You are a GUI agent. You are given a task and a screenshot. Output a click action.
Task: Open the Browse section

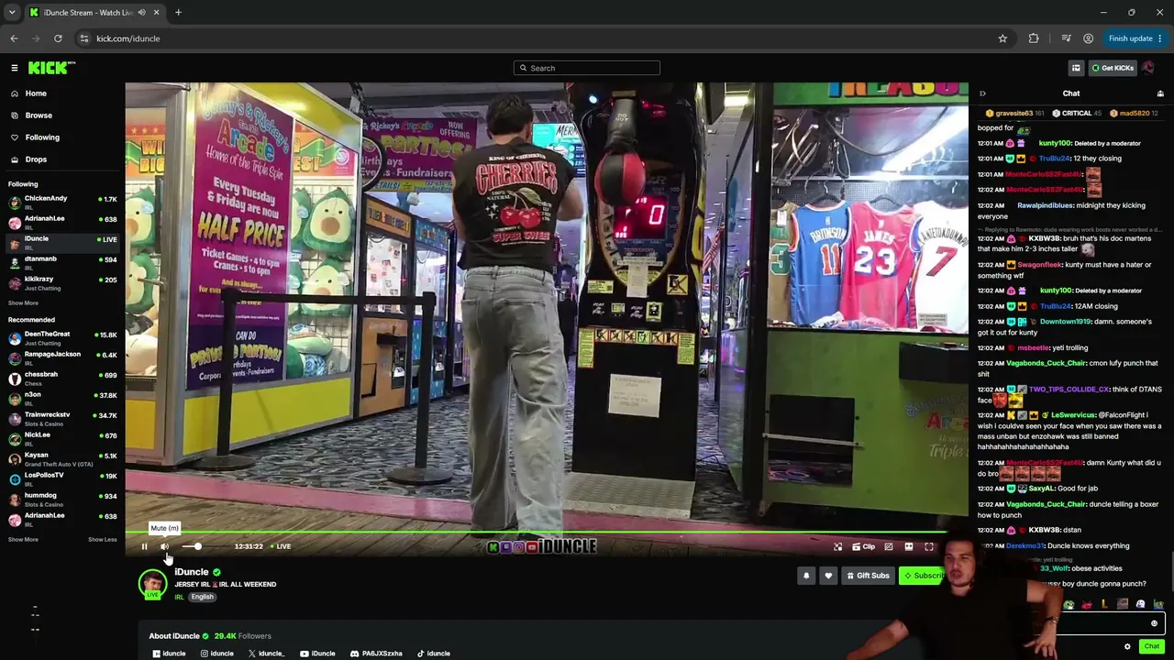(39, 115)
